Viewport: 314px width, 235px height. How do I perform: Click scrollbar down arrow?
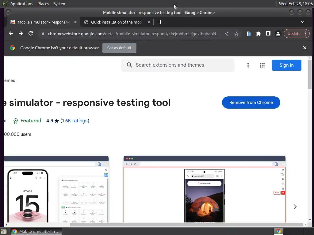310,220
